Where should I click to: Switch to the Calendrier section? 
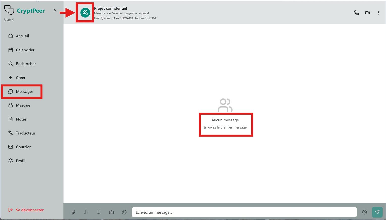[25, 50]
